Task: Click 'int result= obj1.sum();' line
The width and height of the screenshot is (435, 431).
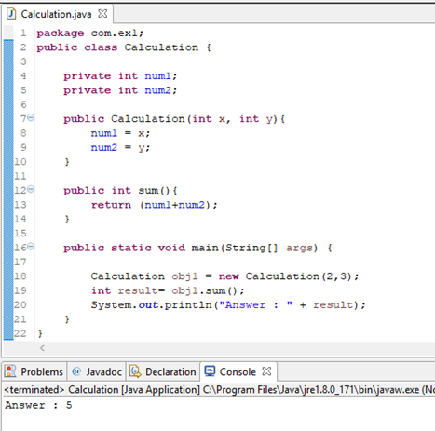Action: tap(168, 290)
